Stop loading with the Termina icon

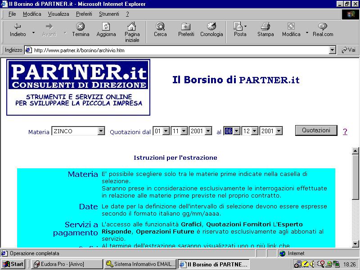tap(81, 30)
